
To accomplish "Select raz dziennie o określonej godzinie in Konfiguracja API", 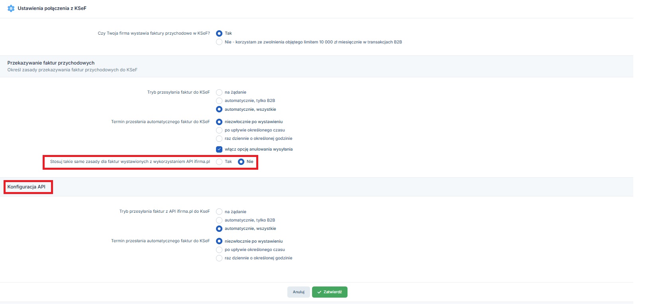I will point(219,258).
